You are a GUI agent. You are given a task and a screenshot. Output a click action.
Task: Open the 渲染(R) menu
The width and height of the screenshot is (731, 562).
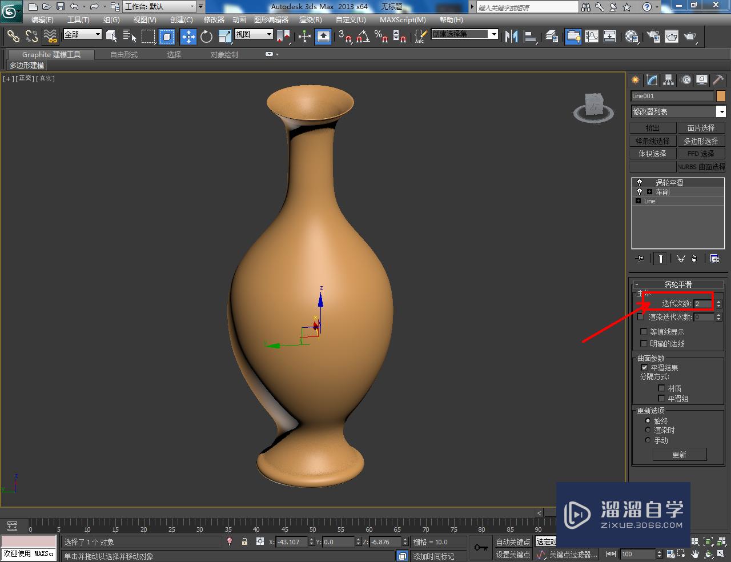tap(311, 20)
